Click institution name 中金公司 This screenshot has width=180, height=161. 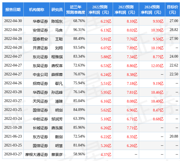pyautogui.click(x=40, y=75)
